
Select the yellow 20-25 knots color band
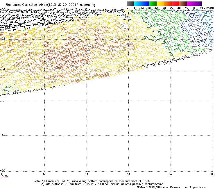[x=160, y=3]
